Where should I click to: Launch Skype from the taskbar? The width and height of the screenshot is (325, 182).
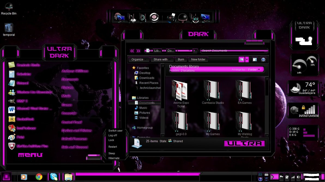coord(54,177)
